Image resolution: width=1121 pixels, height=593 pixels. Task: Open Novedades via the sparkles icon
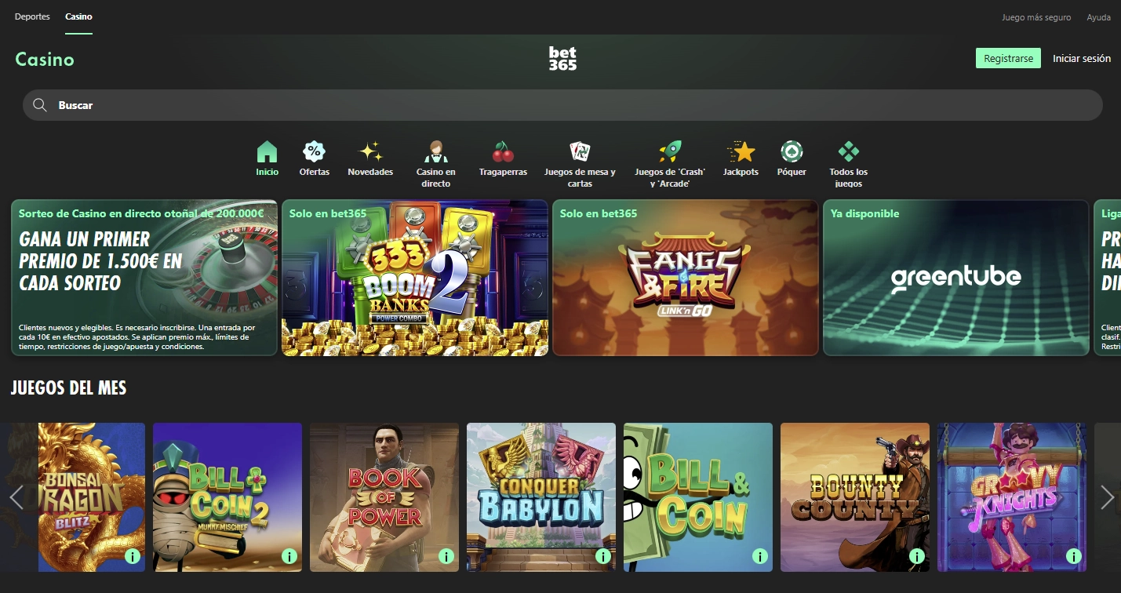coord(369,151)
